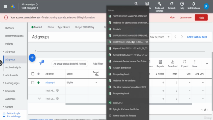213x120 pixels.
Task: Click the sidebar vertical scrollbar
Action: coord(27,61)
